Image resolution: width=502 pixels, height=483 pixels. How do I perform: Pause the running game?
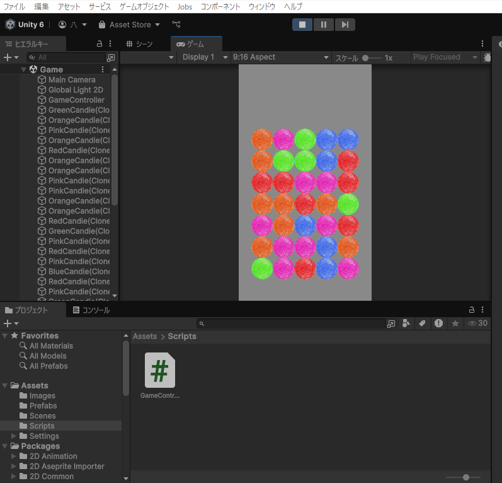[324, 25]
